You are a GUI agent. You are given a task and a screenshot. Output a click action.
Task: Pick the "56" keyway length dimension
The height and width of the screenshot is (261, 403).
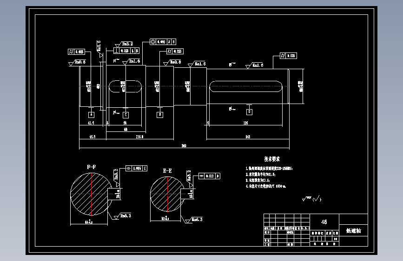125,123
